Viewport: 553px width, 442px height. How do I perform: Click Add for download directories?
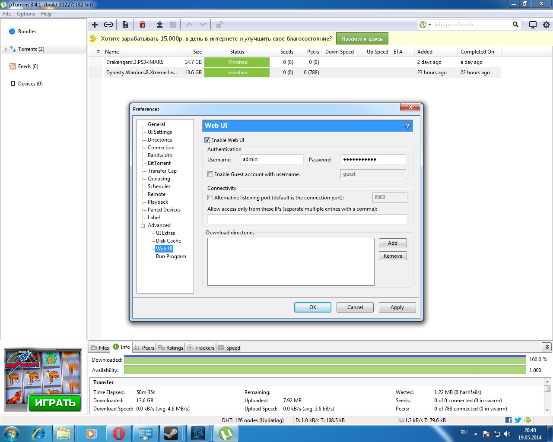[x=393, y=243]
